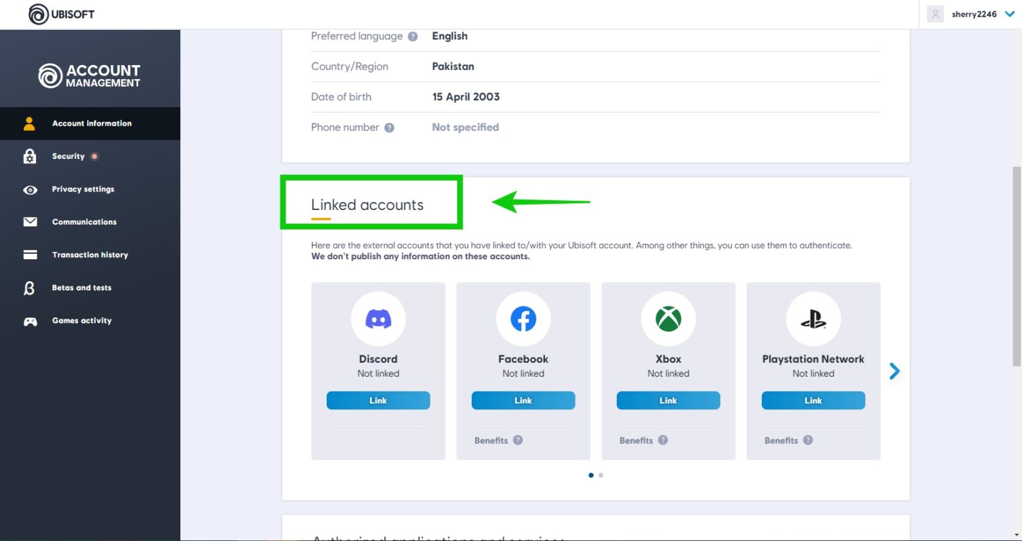Open Games activity via the gamepad icon

(x=30, y=320)
